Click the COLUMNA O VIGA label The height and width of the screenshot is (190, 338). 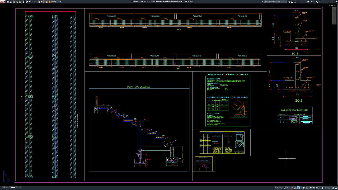pyautogui.click(x=240, y=116)
